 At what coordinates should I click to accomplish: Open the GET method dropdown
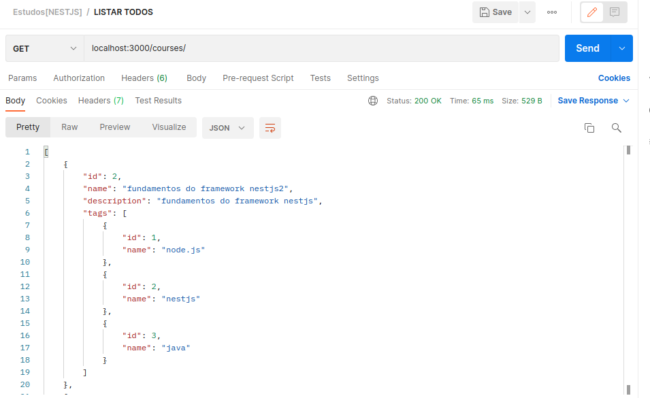tap(44, 48)
